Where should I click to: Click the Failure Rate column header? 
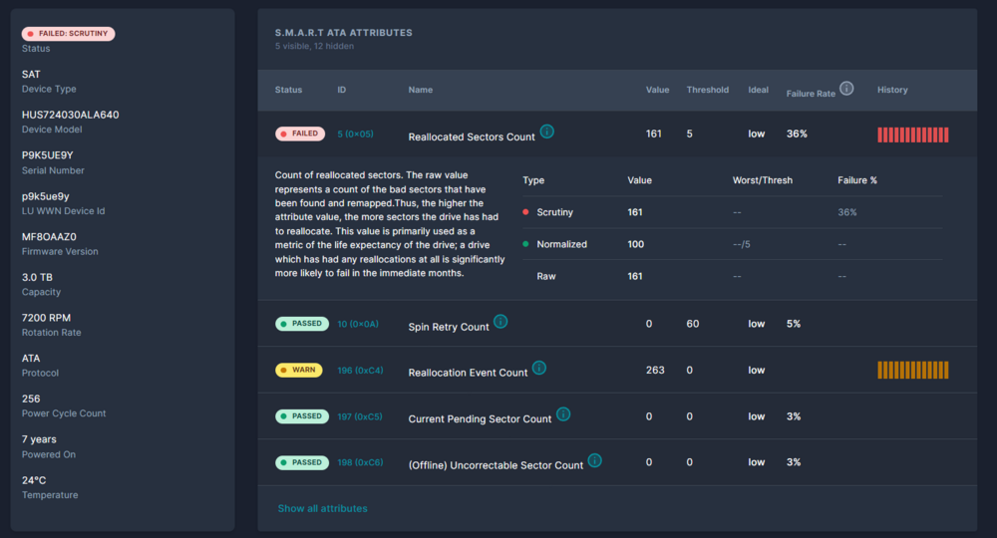811,94
